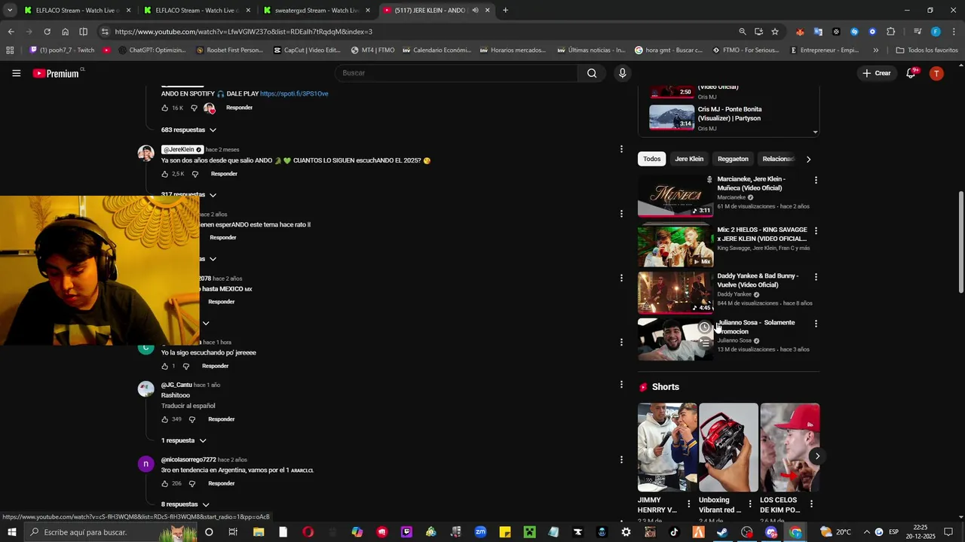Click the YouTube search input field
965x542 pixels.
[456, 73]
